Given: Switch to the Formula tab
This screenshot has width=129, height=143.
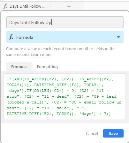Looking at the screenshot, I should tap(19, 67).
